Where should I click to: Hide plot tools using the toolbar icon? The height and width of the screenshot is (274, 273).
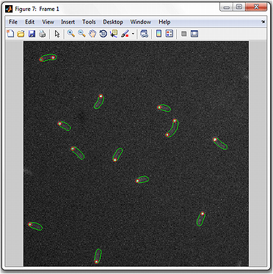(x=184, y=34)
